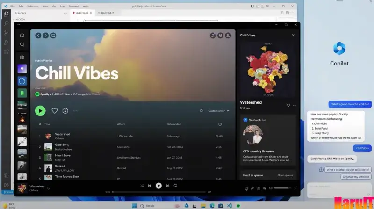Screen dimensions: 374x209
Task: Open the Spotify profile account icon
Action: tap(228, 36)
